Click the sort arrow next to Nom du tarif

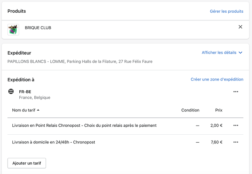click(x=38, y=110)
